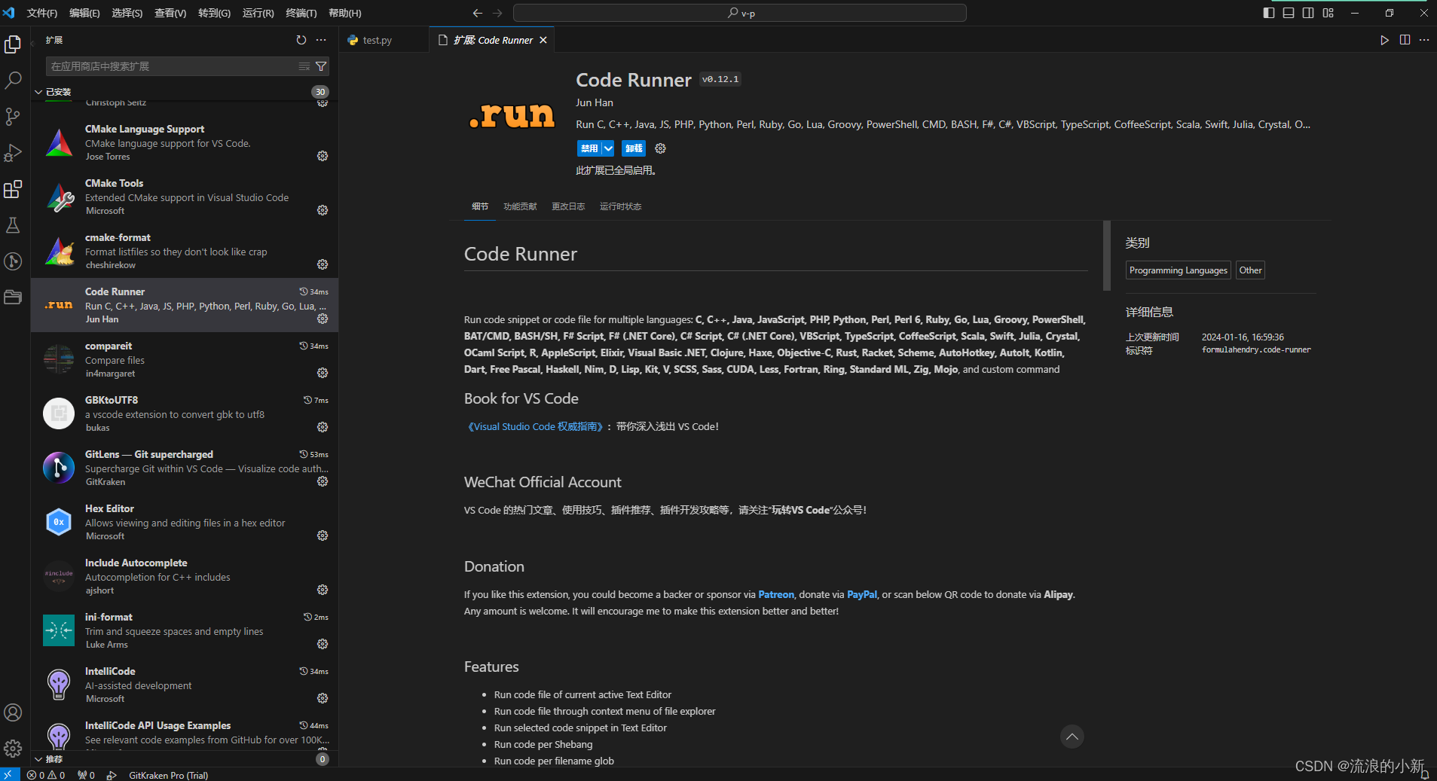Switch to the 功能贡献 tab
Image resolution: width=1437 pixels, height=781 pixels.
tap(520, 206)
